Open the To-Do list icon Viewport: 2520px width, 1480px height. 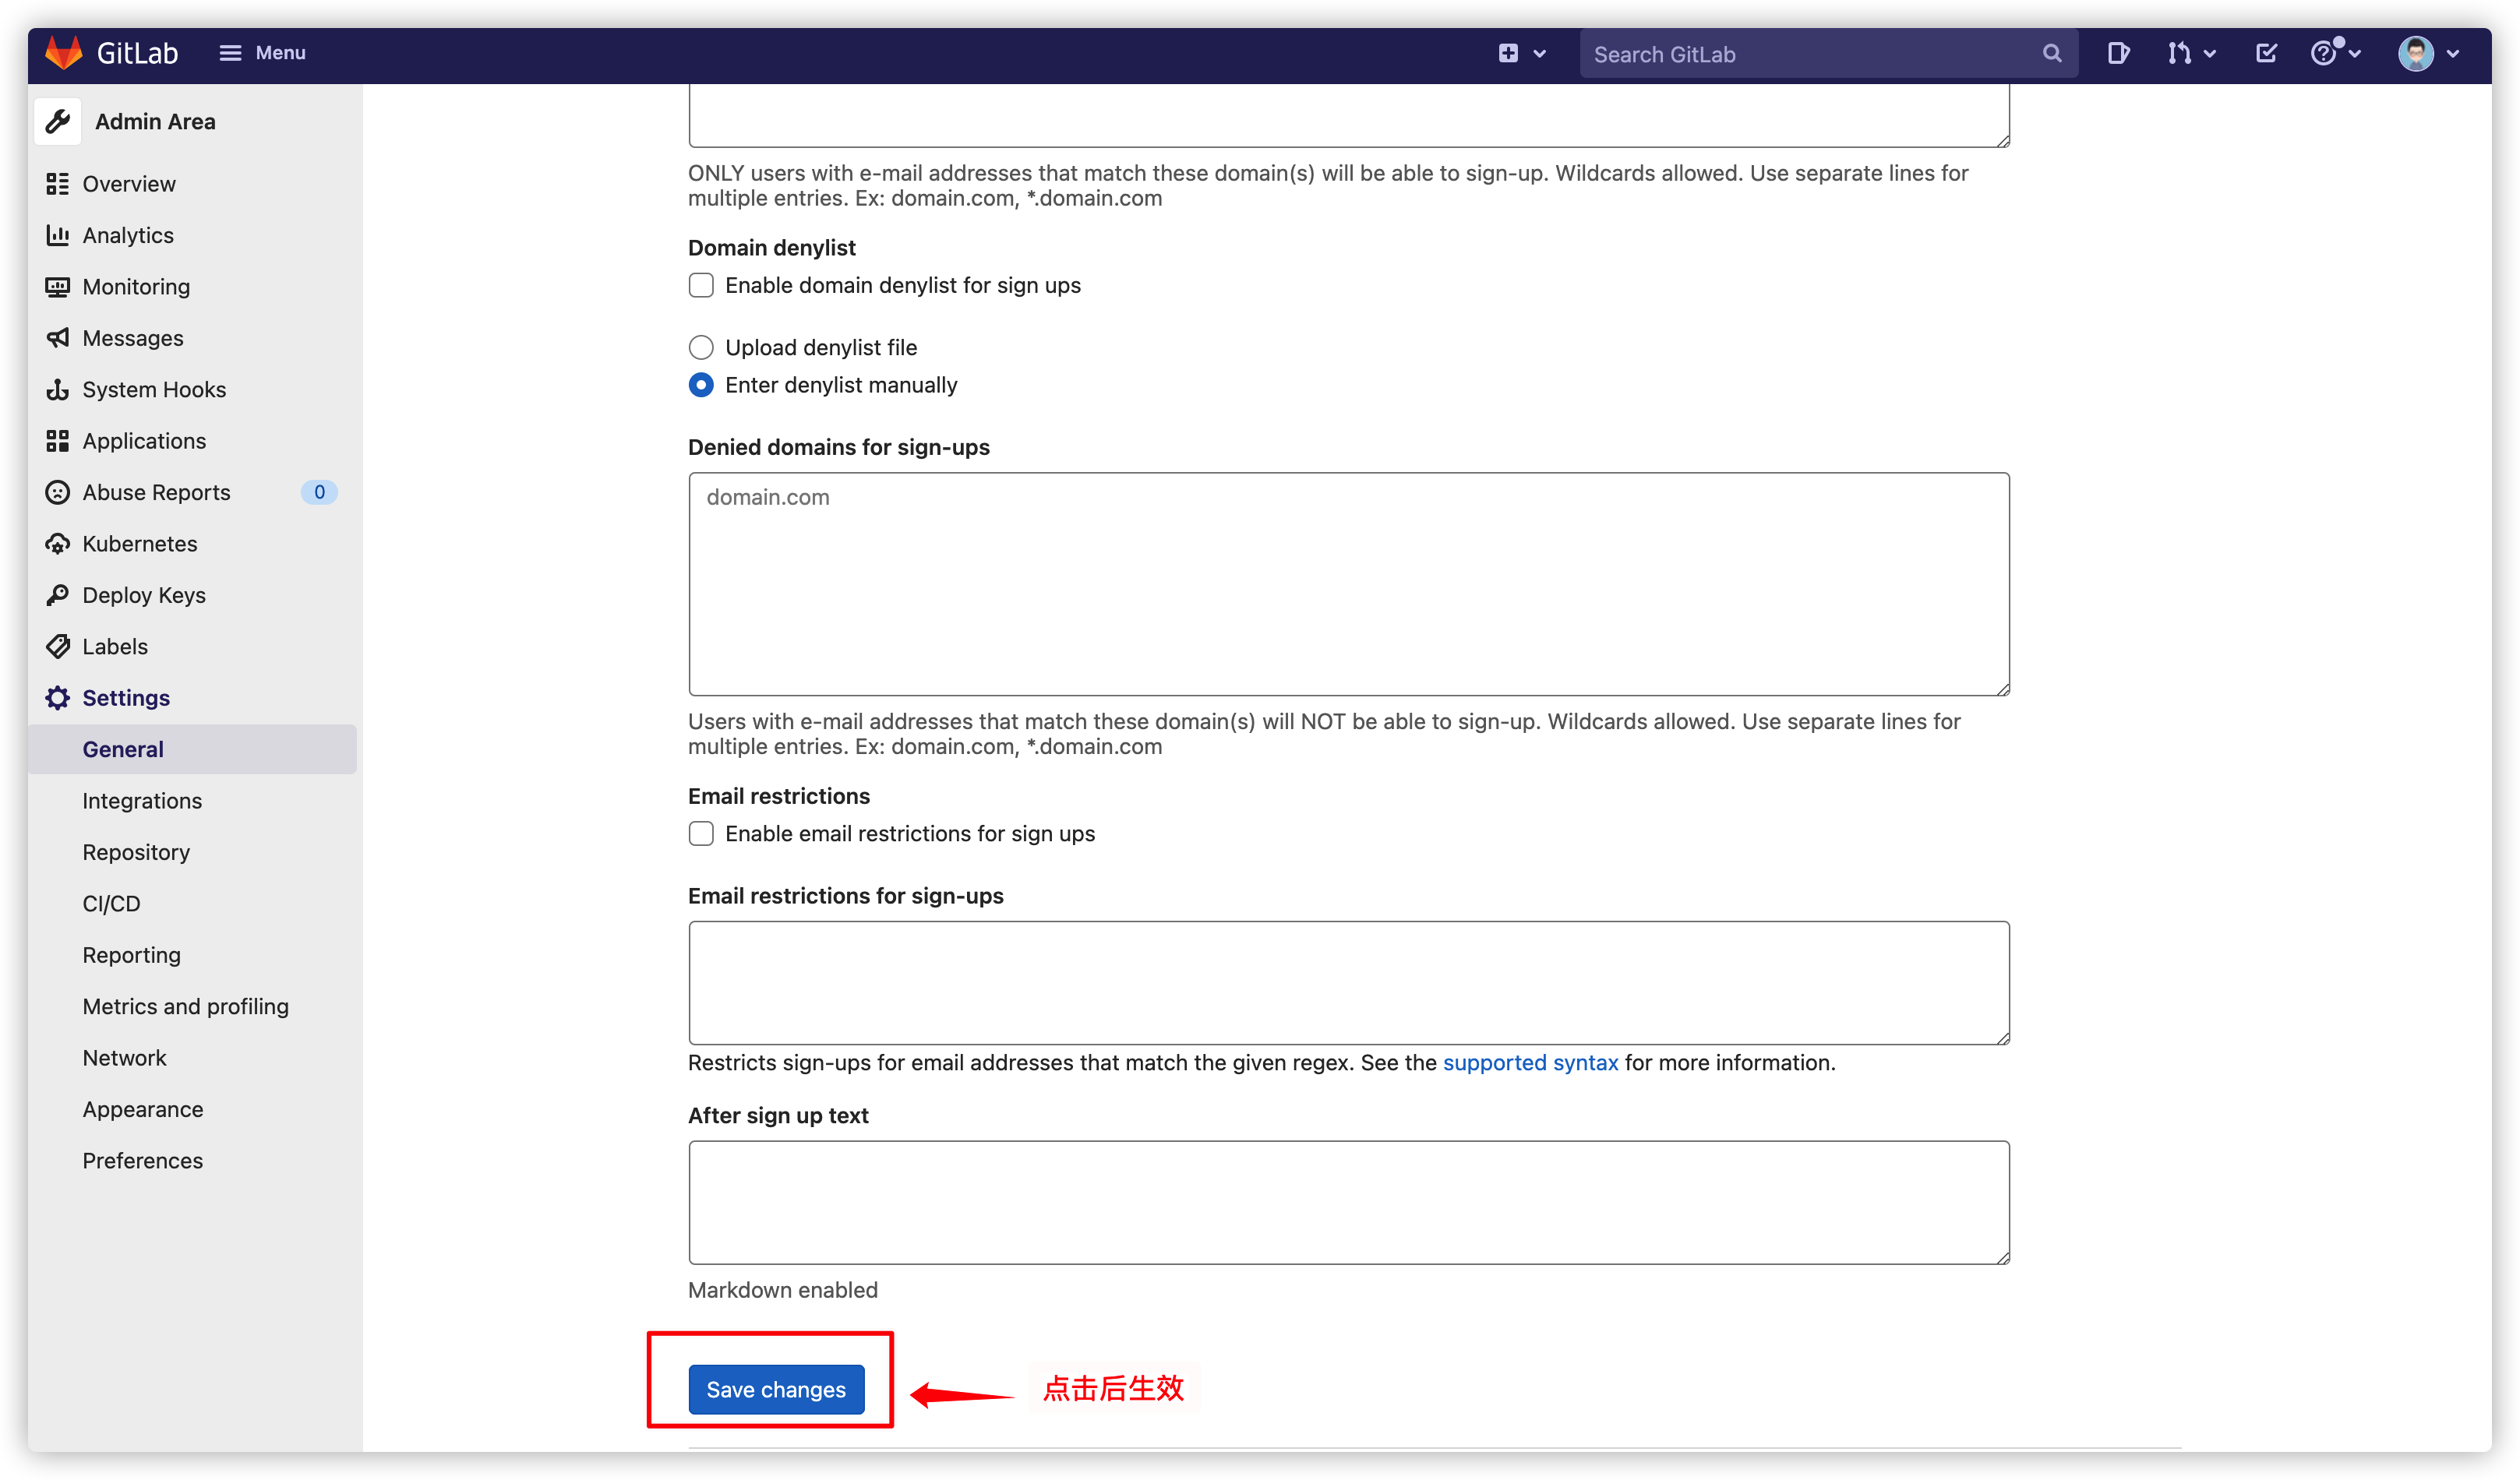click(x=2266, y=53)
